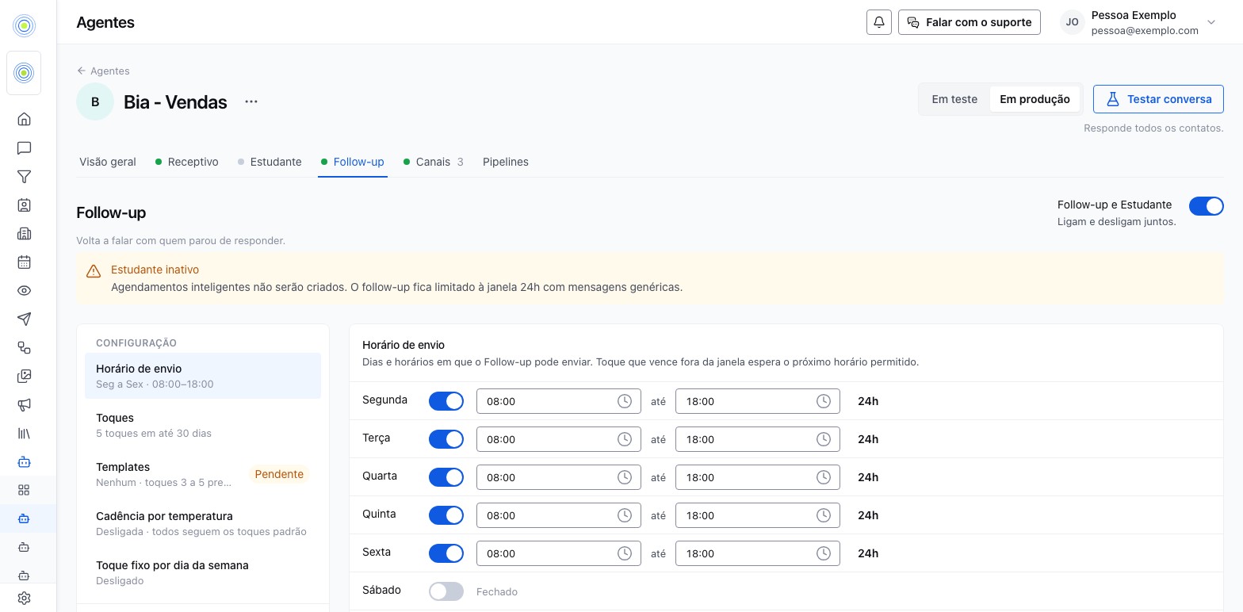Image resolution: width=1243 pixels, height=612 pixels.
Task: Switch to the Visão geral tab
Action: (108, 162)
